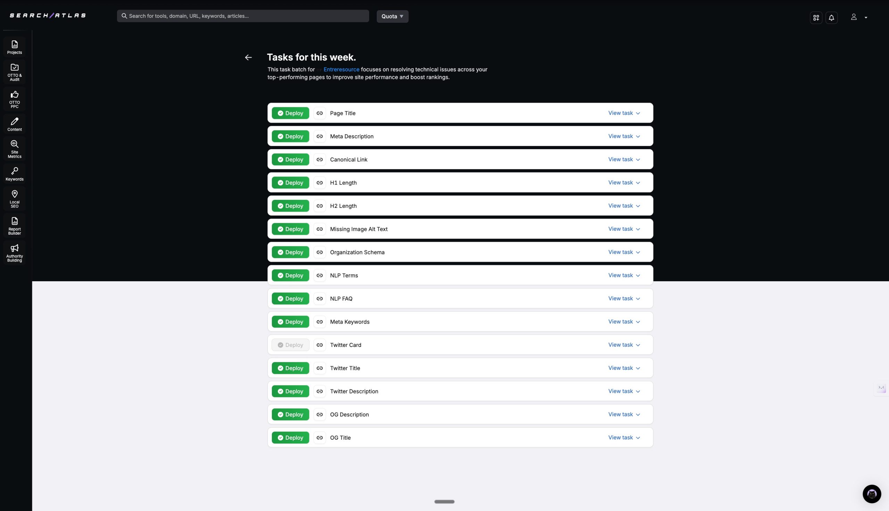Expand View task for Canonical Link
The width and height of the screenshot is (889, 511).
point(624,159)
